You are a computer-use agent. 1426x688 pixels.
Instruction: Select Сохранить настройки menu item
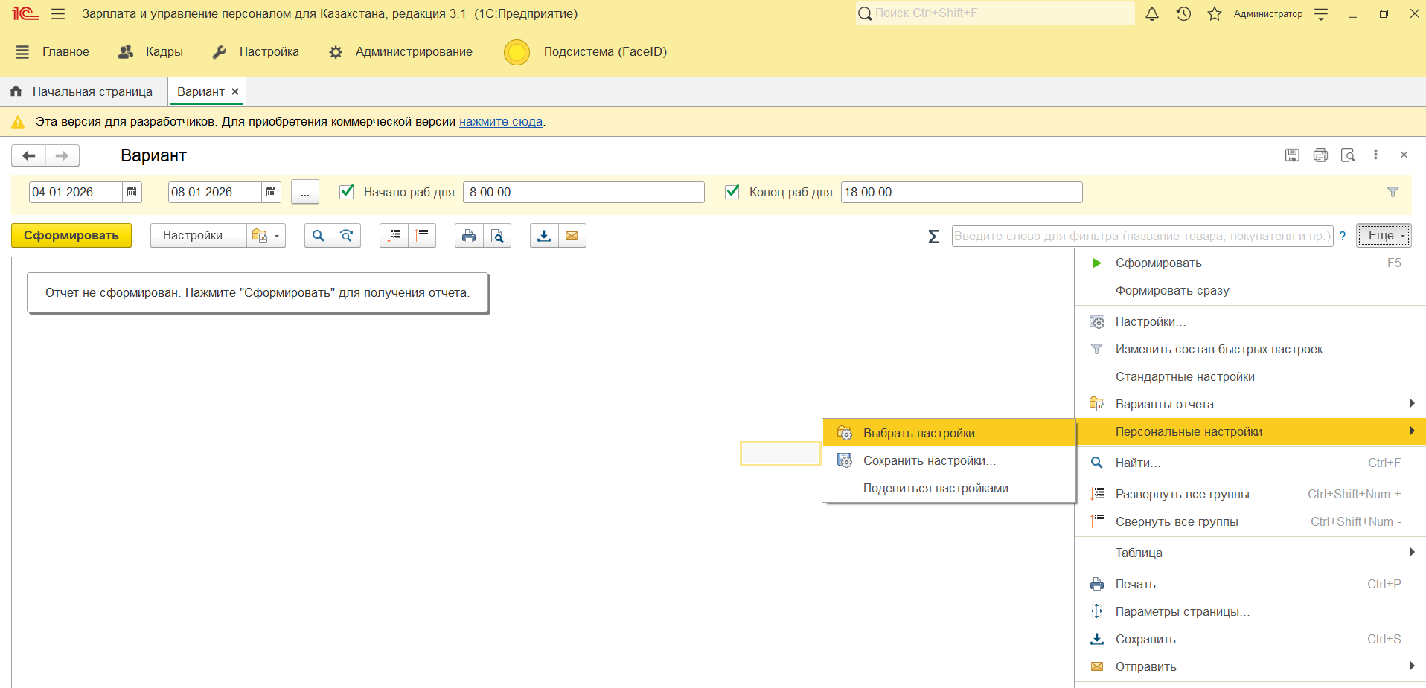pyautogui.click(x=929, y=460)
